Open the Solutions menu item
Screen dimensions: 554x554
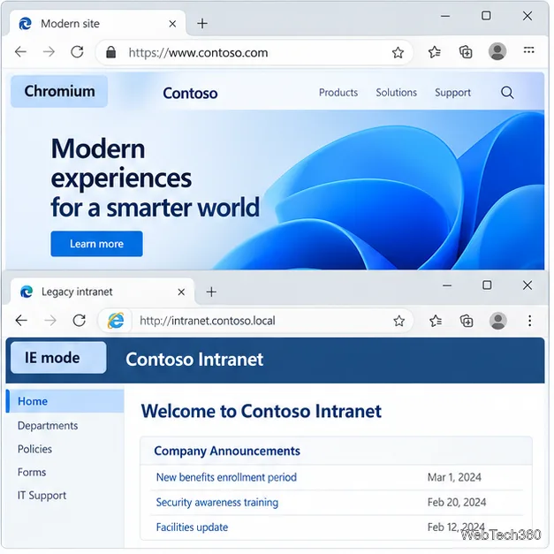point(396,93)
